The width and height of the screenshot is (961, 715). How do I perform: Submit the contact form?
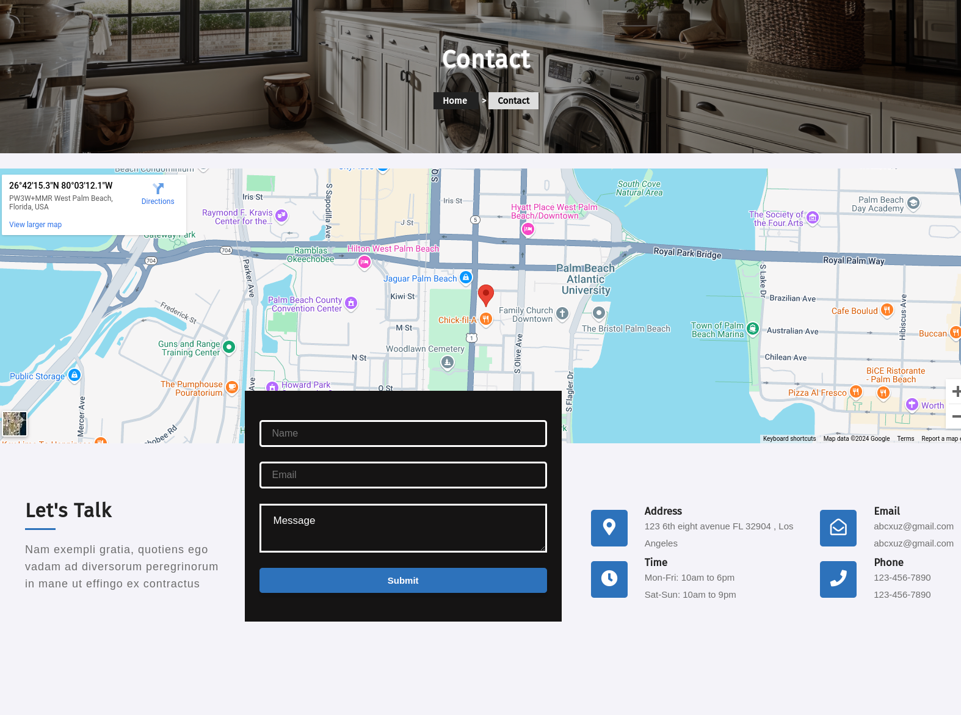(403, 581)
